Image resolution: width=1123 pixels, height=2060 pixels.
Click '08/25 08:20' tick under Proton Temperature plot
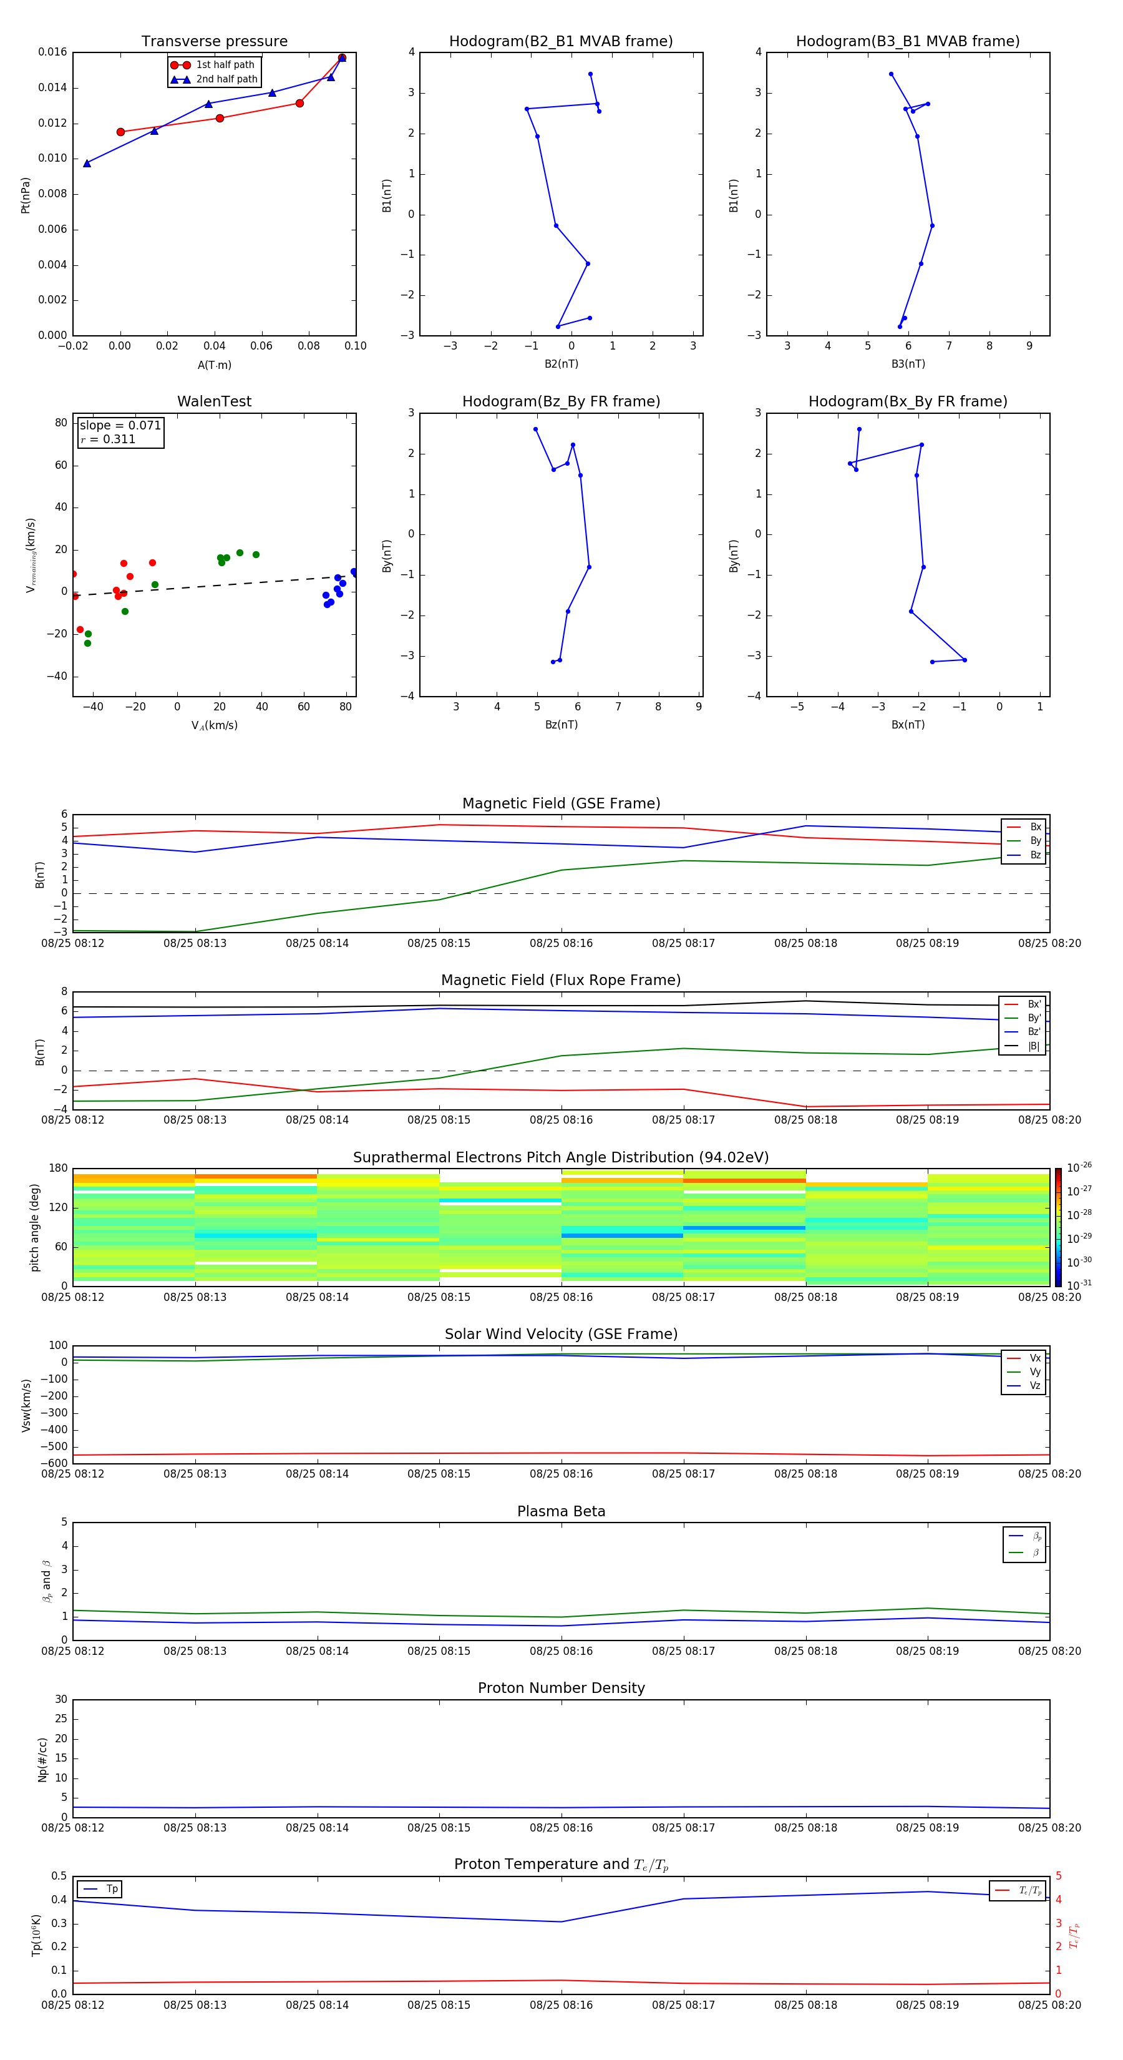tap(1049, 2005)
